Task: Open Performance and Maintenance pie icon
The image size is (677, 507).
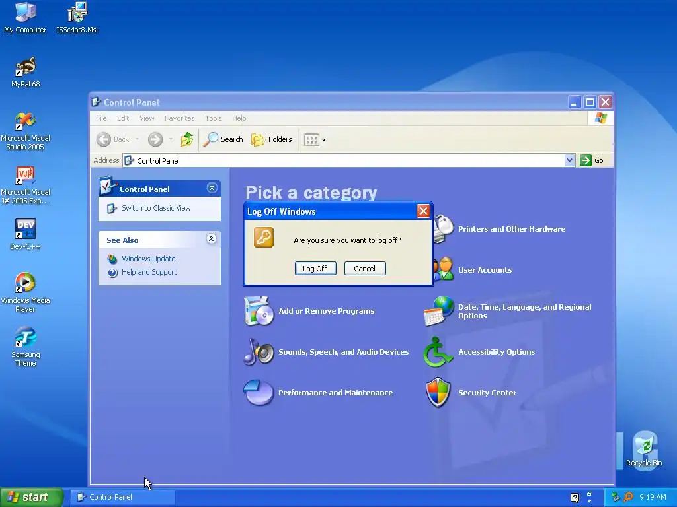Action: tap(259, 392)
